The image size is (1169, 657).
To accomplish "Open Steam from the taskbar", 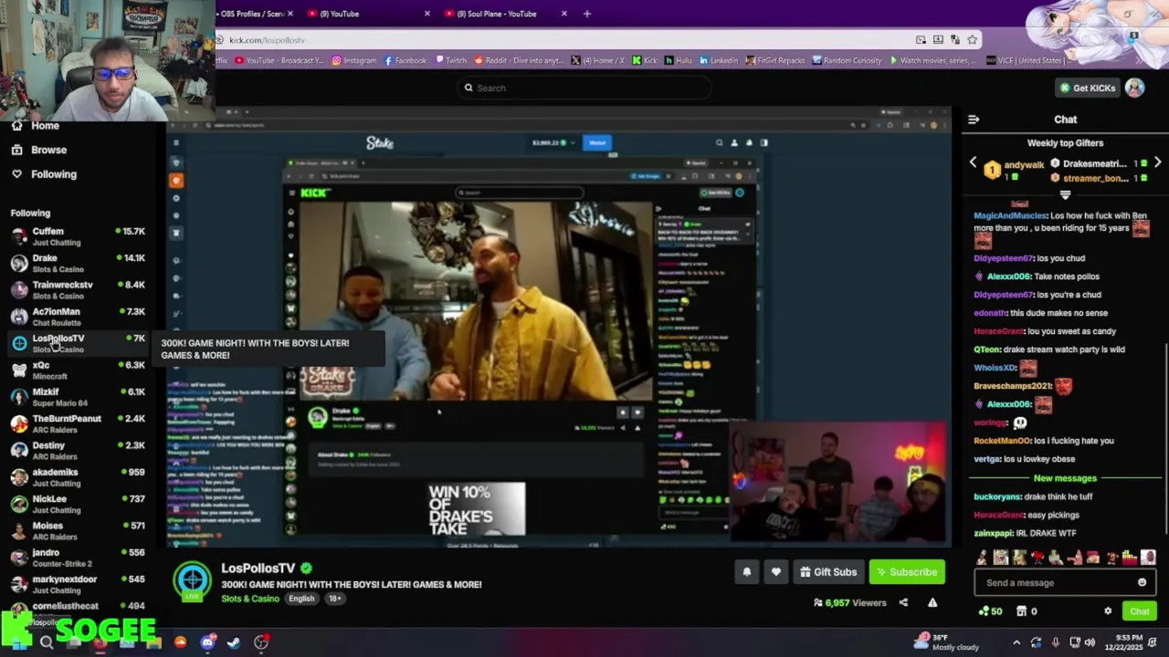I will (x=234, y=642).
